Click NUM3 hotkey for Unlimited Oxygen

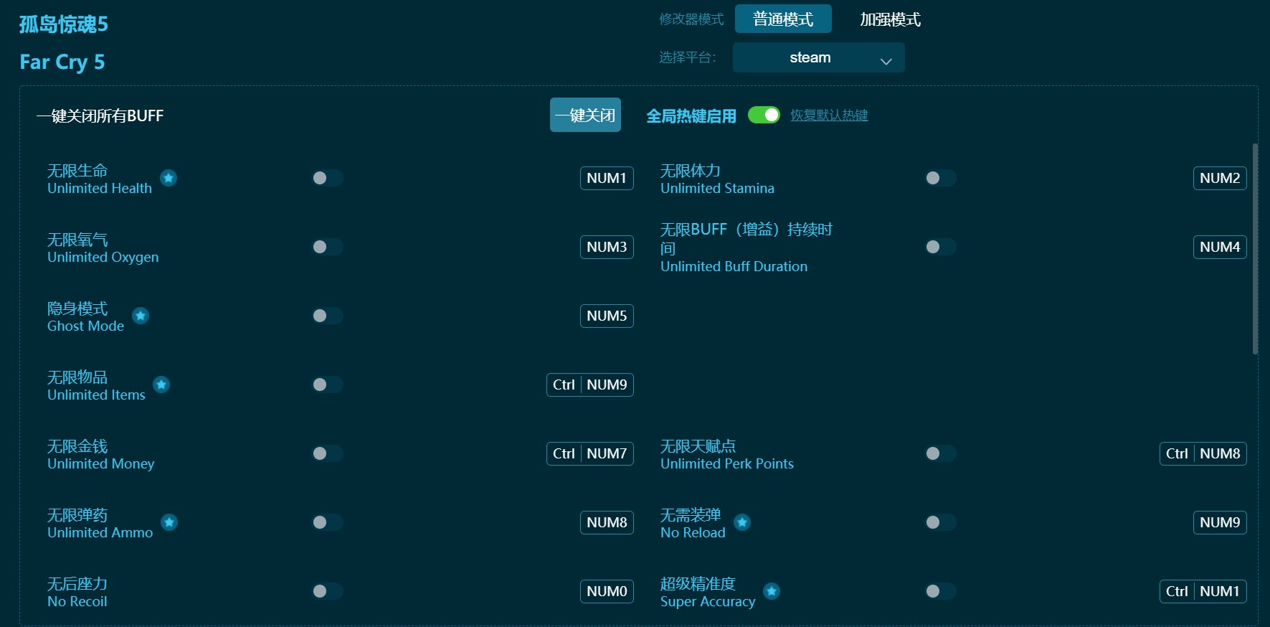(607, 247)
